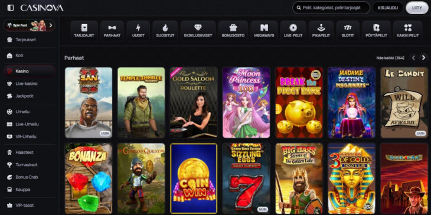
Task: Launch the Moon Princess 100 game thumbnail
Action: (246, 102)
